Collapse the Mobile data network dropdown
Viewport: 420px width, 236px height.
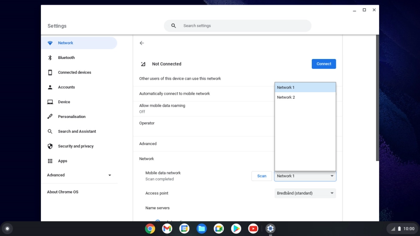[305, 176]
